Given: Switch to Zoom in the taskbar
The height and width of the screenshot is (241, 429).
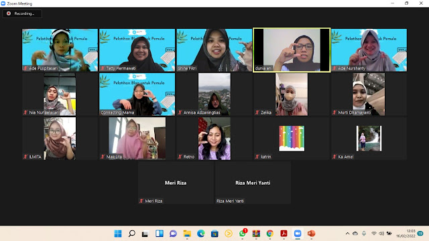Looking at the screenshot, I should (298, 234).
